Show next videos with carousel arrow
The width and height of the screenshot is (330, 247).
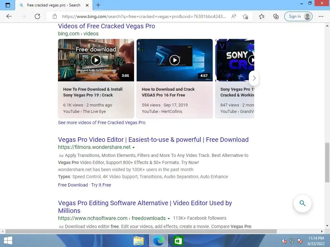point(254,78)
